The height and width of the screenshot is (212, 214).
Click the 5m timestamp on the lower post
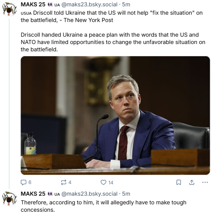pos(126,194)
